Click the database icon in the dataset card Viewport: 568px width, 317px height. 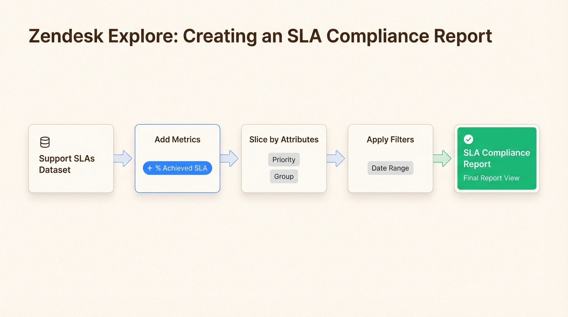point(45,142)
